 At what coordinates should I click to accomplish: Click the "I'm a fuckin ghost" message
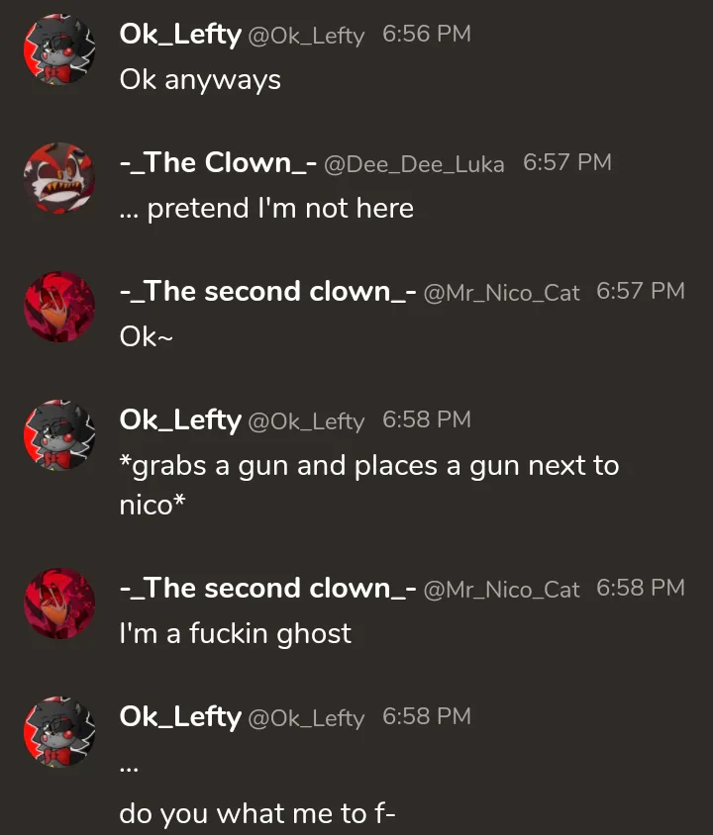pos(235,634)
